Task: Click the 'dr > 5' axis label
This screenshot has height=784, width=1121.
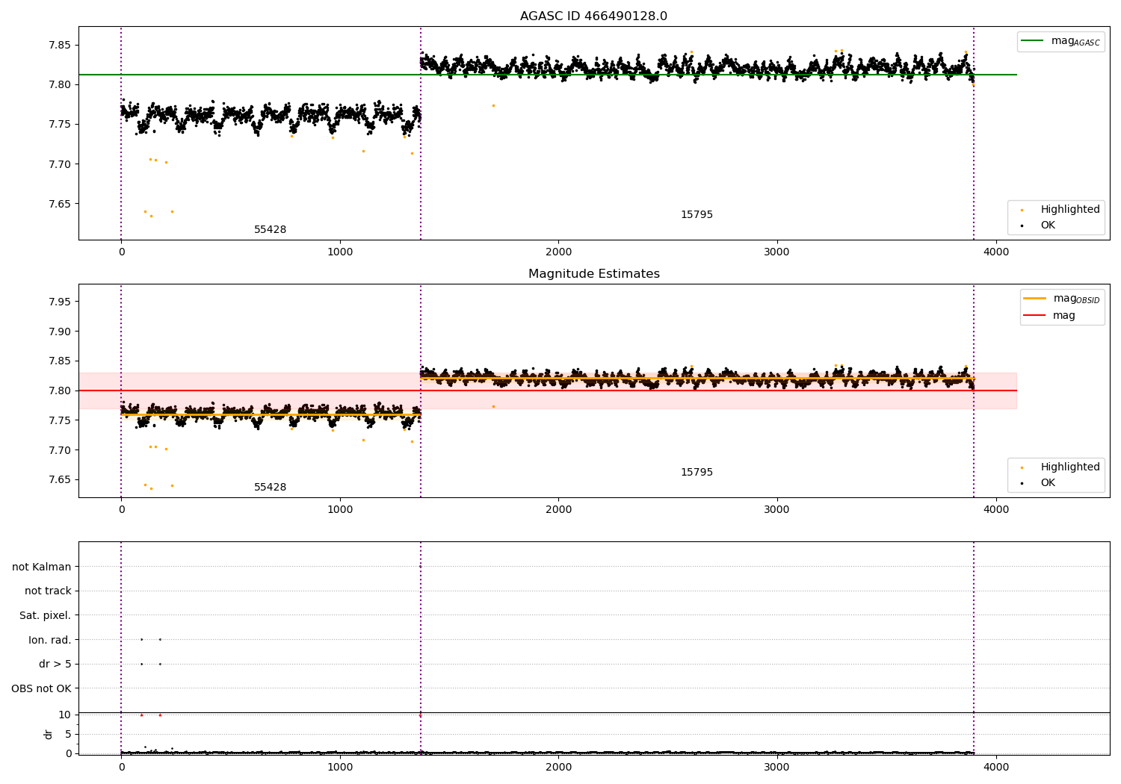Action: tap(55, 664)
